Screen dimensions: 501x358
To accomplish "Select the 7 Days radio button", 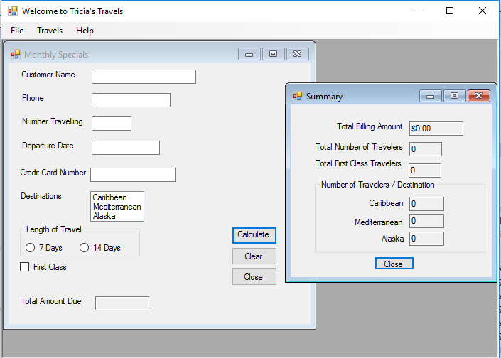I will 31,248.
